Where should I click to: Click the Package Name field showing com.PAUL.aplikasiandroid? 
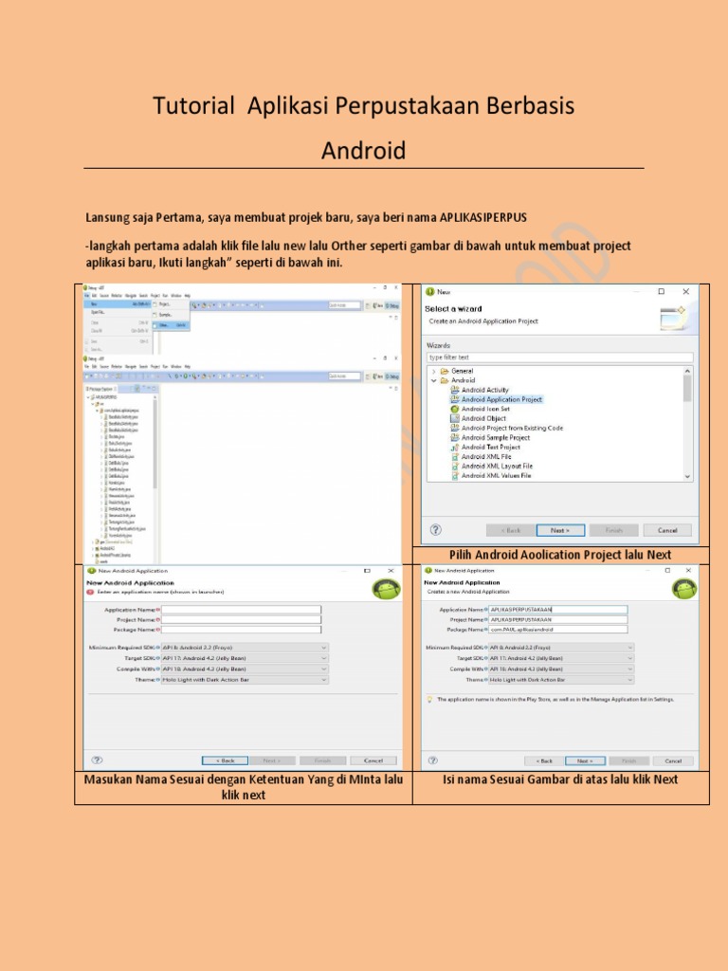557,630
